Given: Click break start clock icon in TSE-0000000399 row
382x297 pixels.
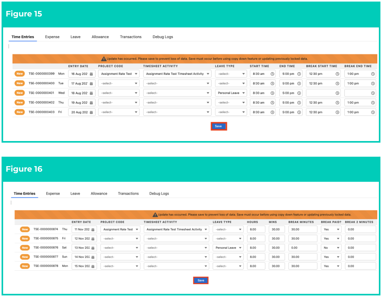Looking at the screenshot, I should pos(337,74).
